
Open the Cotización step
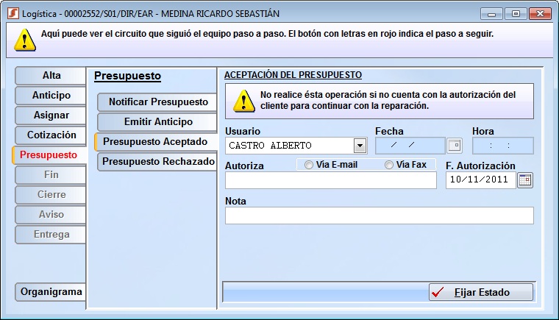51,135
